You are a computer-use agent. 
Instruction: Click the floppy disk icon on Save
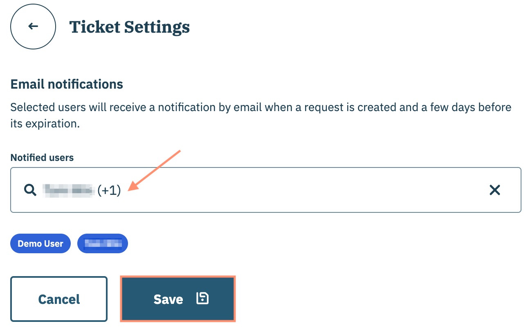point(202,299)
